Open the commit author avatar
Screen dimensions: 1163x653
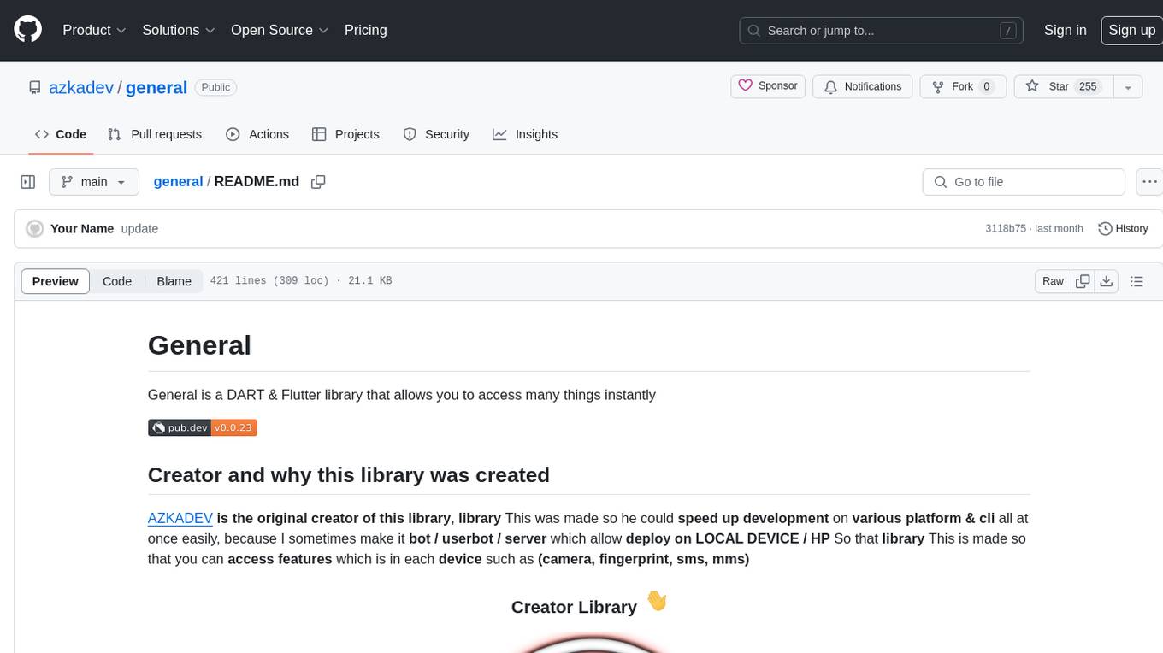click(35, 229)
